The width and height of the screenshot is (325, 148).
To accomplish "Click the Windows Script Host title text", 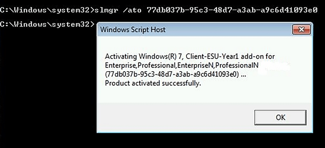I will click(x=133, y=30).
